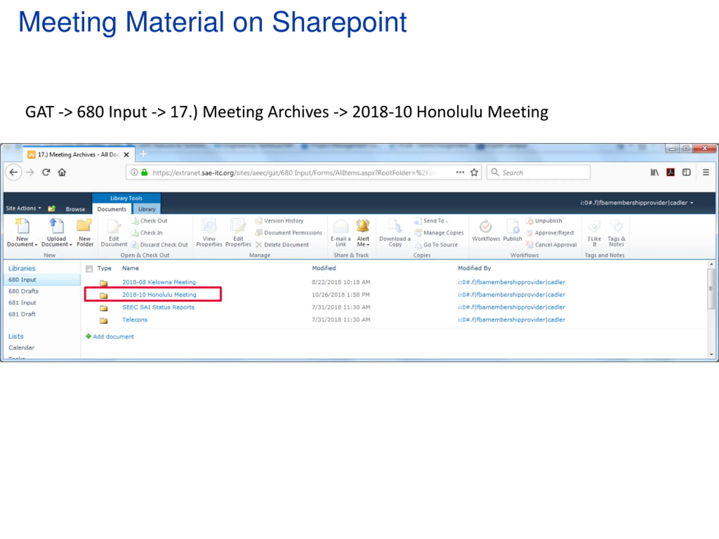Select the 17.) Meeting Archives browser tab
The width and height of the screenshot is (719, 539).
point(79,155)
